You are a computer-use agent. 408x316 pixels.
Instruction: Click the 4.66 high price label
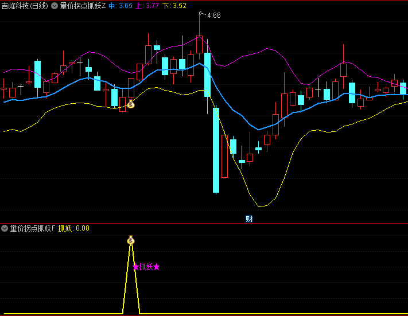pyautogui.click(x=214, y=15)
